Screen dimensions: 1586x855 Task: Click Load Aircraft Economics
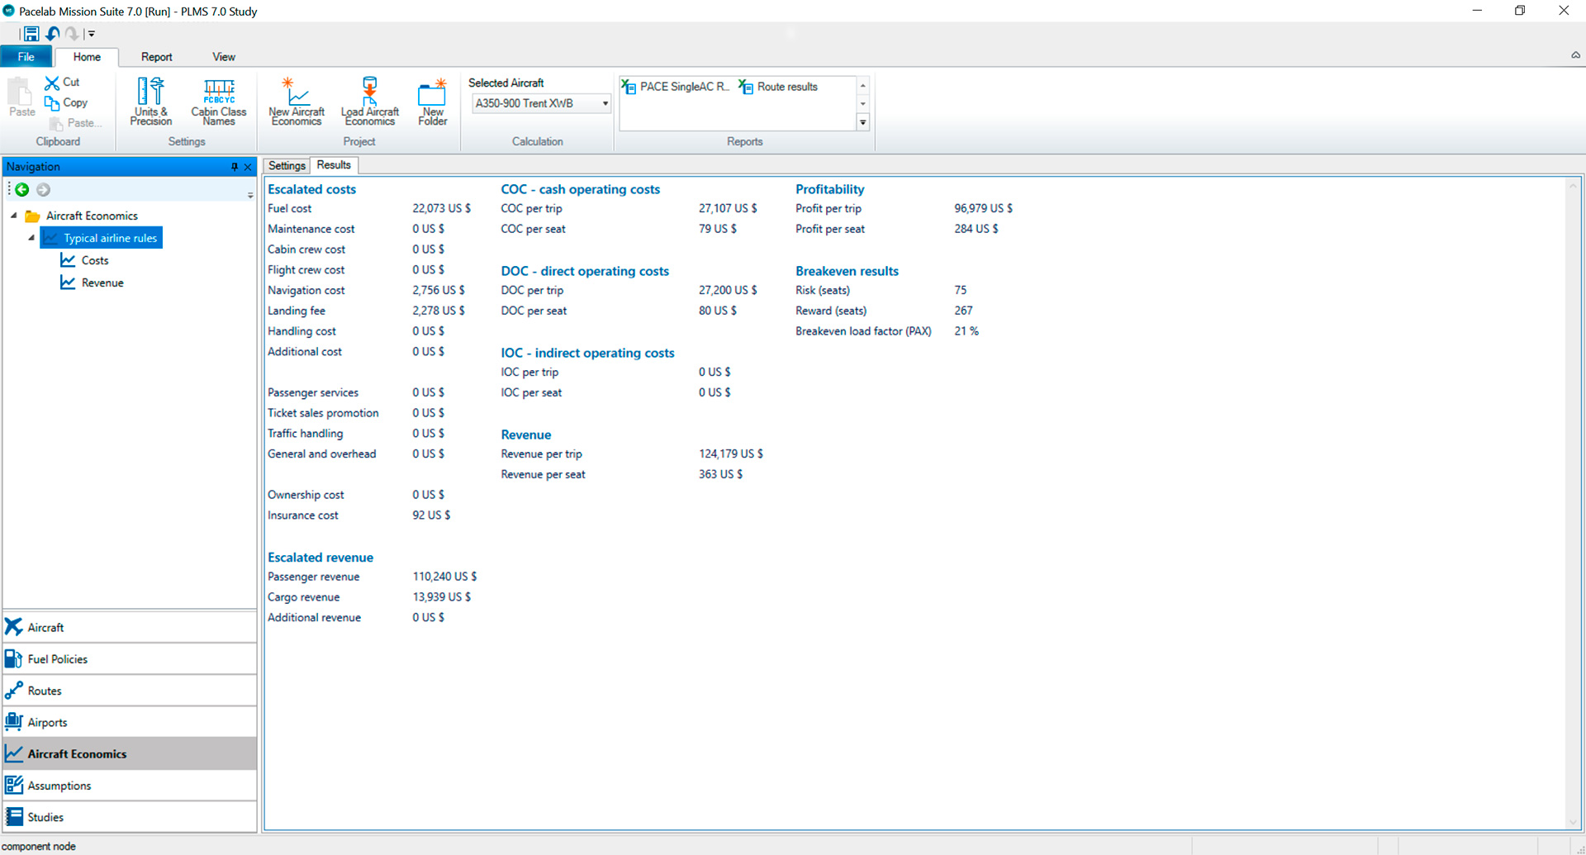pos(369,101)
